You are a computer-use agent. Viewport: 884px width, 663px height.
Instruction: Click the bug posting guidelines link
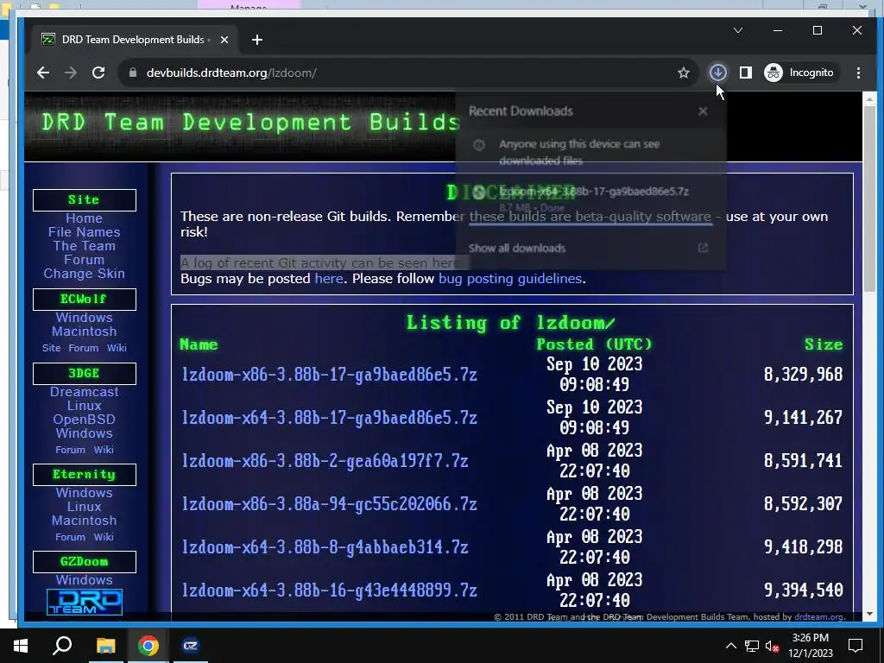pos(509,279)
